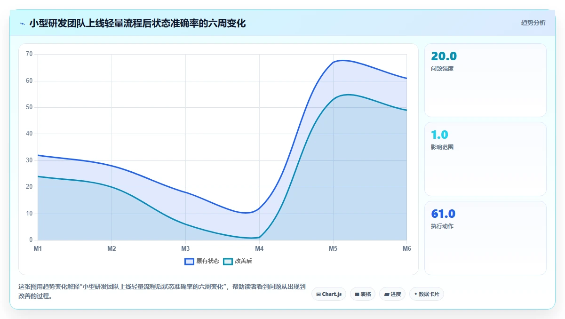The height and width of the screenshot is (319, 565).
Task: Click the description paragraph below the chart
Action: point(162,291)
